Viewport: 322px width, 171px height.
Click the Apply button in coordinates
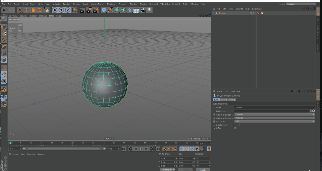coord(203,170)
